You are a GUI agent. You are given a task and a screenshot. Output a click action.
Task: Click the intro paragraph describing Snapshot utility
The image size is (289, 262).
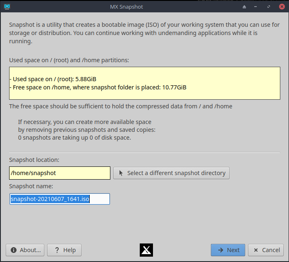tap(144, 33)
